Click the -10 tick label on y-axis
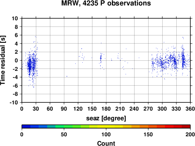Image resolution: width=195 pixels, height=146 pixels. [x=14, y=102]
